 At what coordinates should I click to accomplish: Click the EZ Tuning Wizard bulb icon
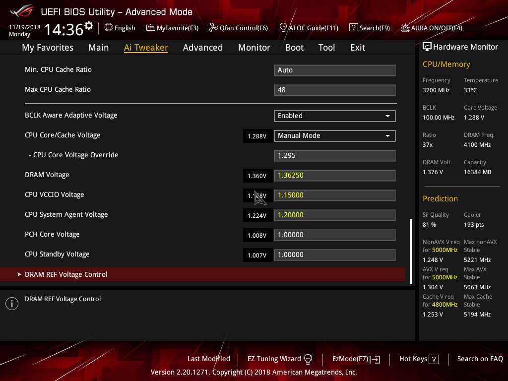[308, 359]
